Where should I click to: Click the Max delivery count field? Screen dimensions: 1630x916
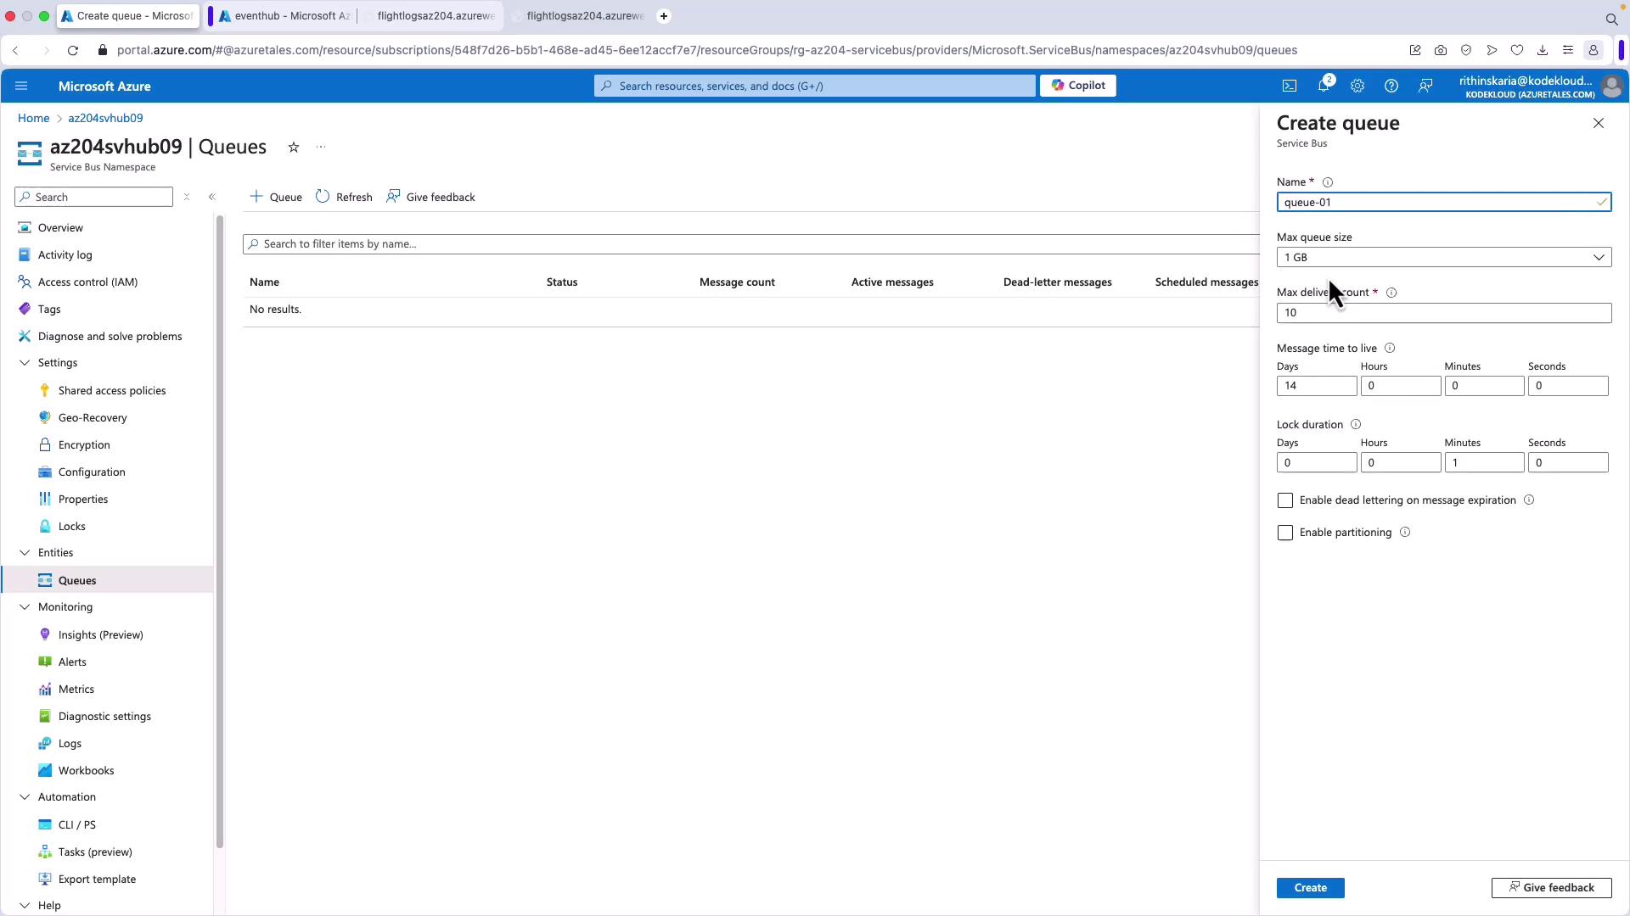(x=1443, y=313)
